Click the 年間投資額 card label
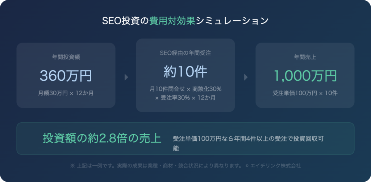This screenshot has width=371, height=182. (66, 57)
